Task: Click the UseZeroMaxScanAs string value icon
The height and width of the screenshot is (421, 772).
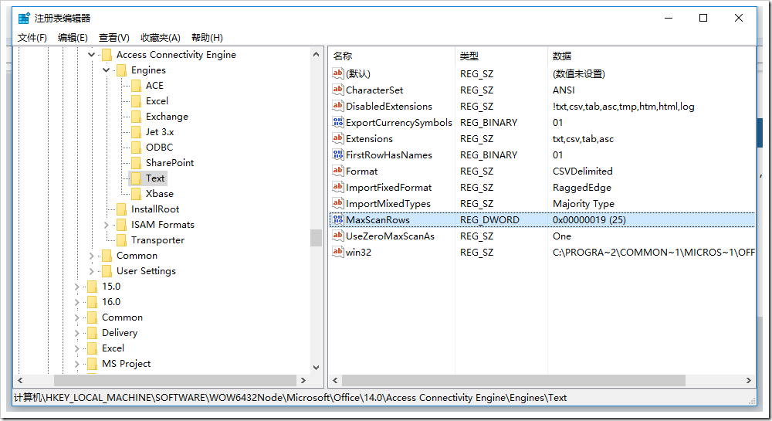Action: click(338, 236)
